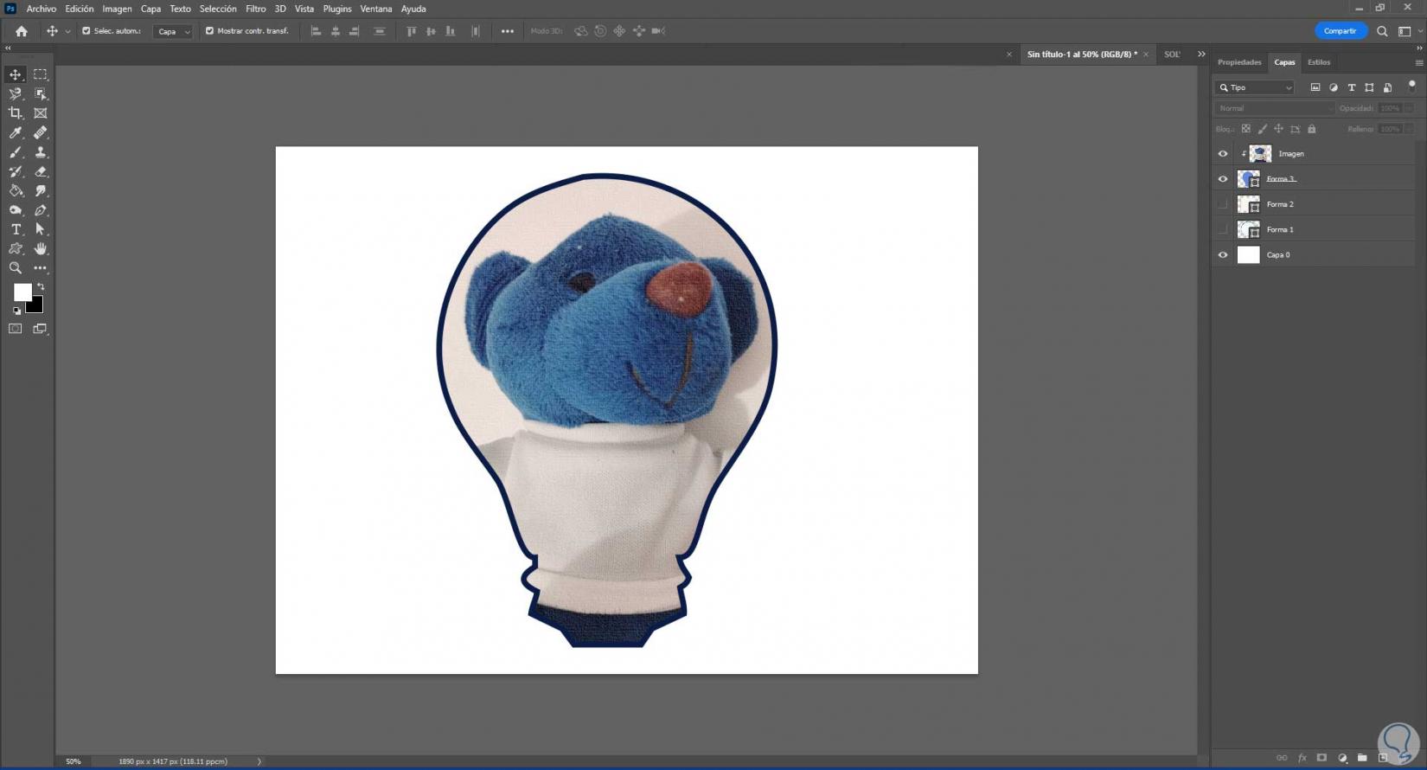This screenshot has height=770, width=1427.
Task: Select the Rectangular Marquee tool
Action: pos(41,74)
